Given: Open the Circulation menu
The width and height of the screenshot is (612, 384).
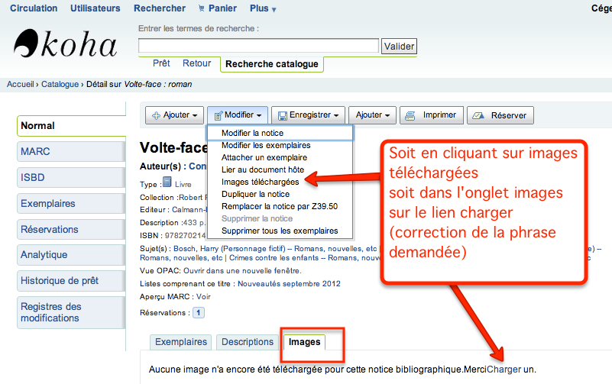Looking at the screenshot, I should 34,8.
